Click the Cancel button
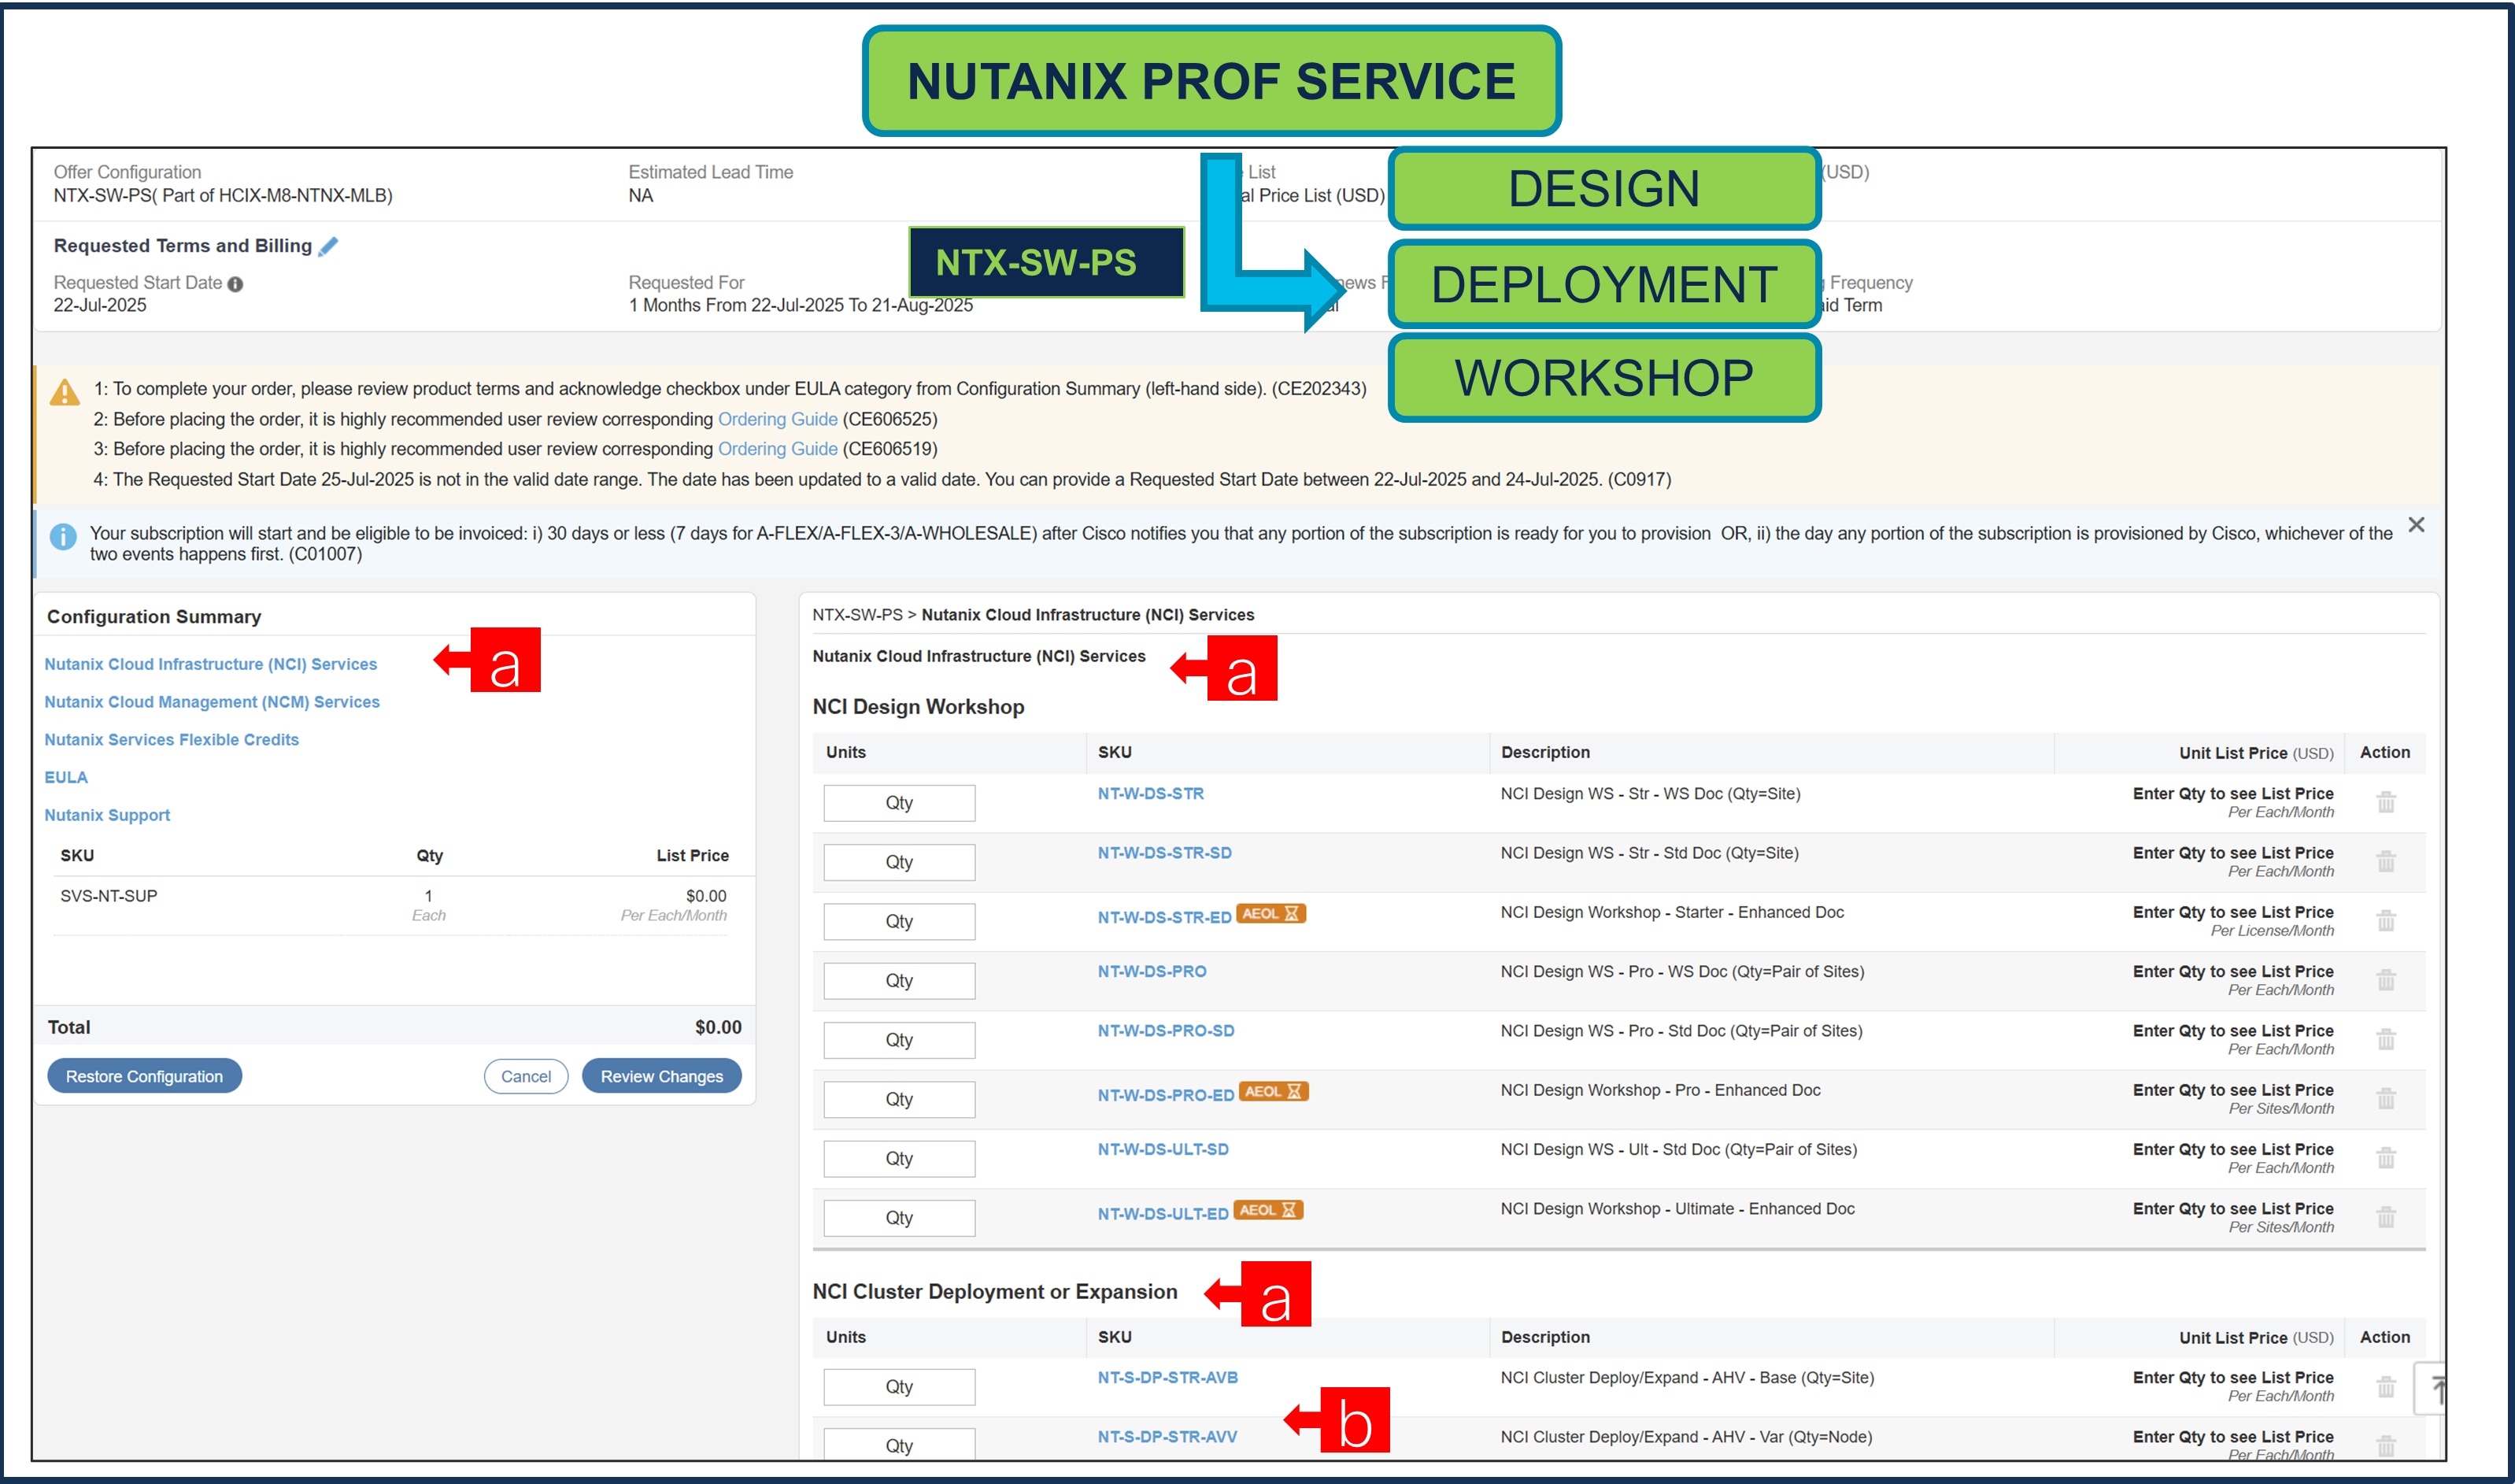Viewport: 2515px width, 1484px height. click(x=526, y=1076)
